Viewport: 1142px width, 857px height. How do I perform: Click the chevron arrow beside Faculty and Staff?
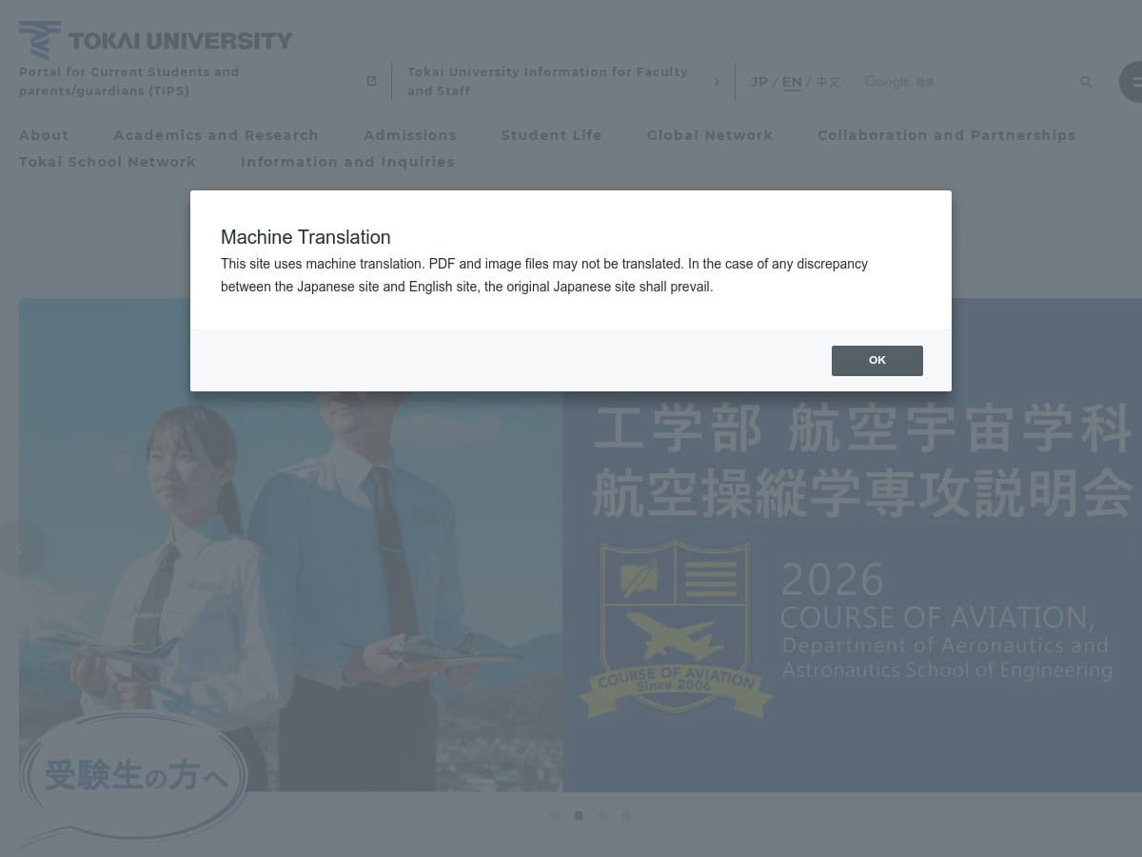tap(717, 82)
